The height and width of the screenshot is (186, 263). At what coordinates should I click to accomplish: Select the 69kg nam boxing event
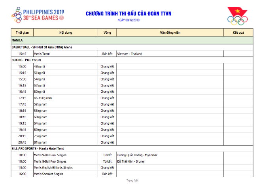pos(66,130)
